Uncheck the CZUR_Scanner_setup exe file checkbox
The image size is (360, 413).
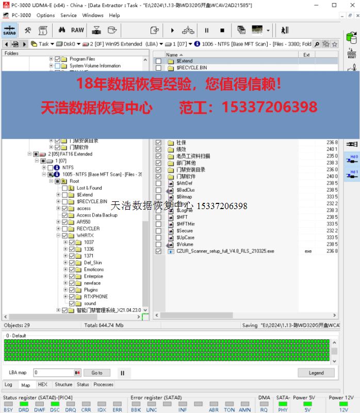tap(158, 251)
